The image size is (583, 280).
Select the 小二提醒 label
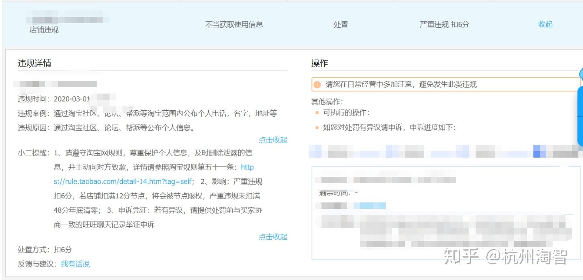point(34,153)
